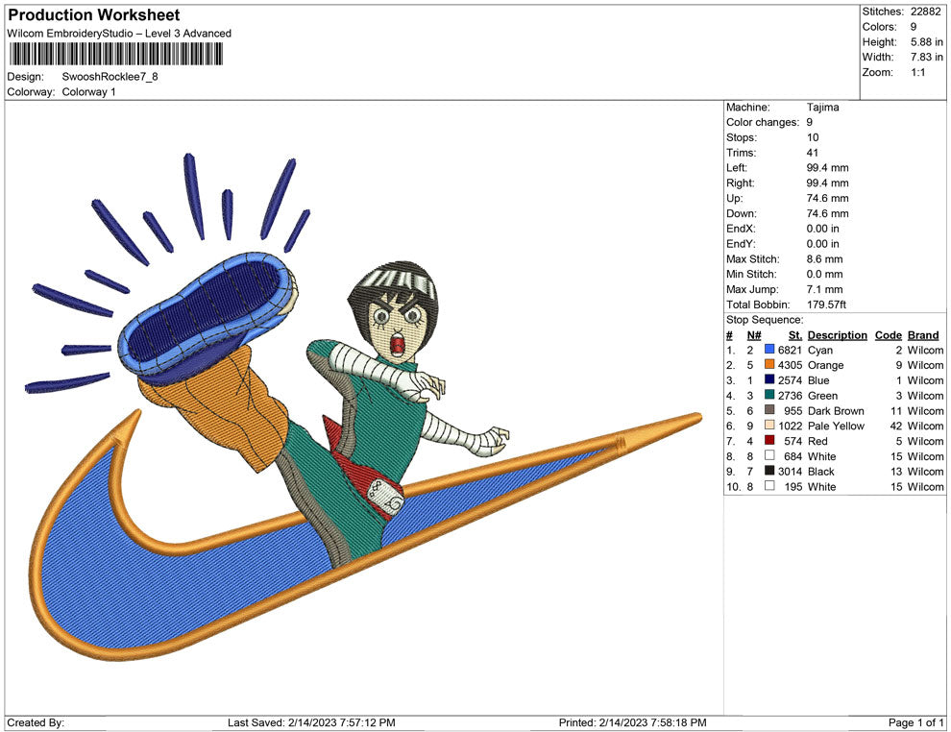Viewport: 951px width, 732px height.
Task: Click 'Printed: 2/14/2023 7:58:18 PM'
Action: point(633,722)
